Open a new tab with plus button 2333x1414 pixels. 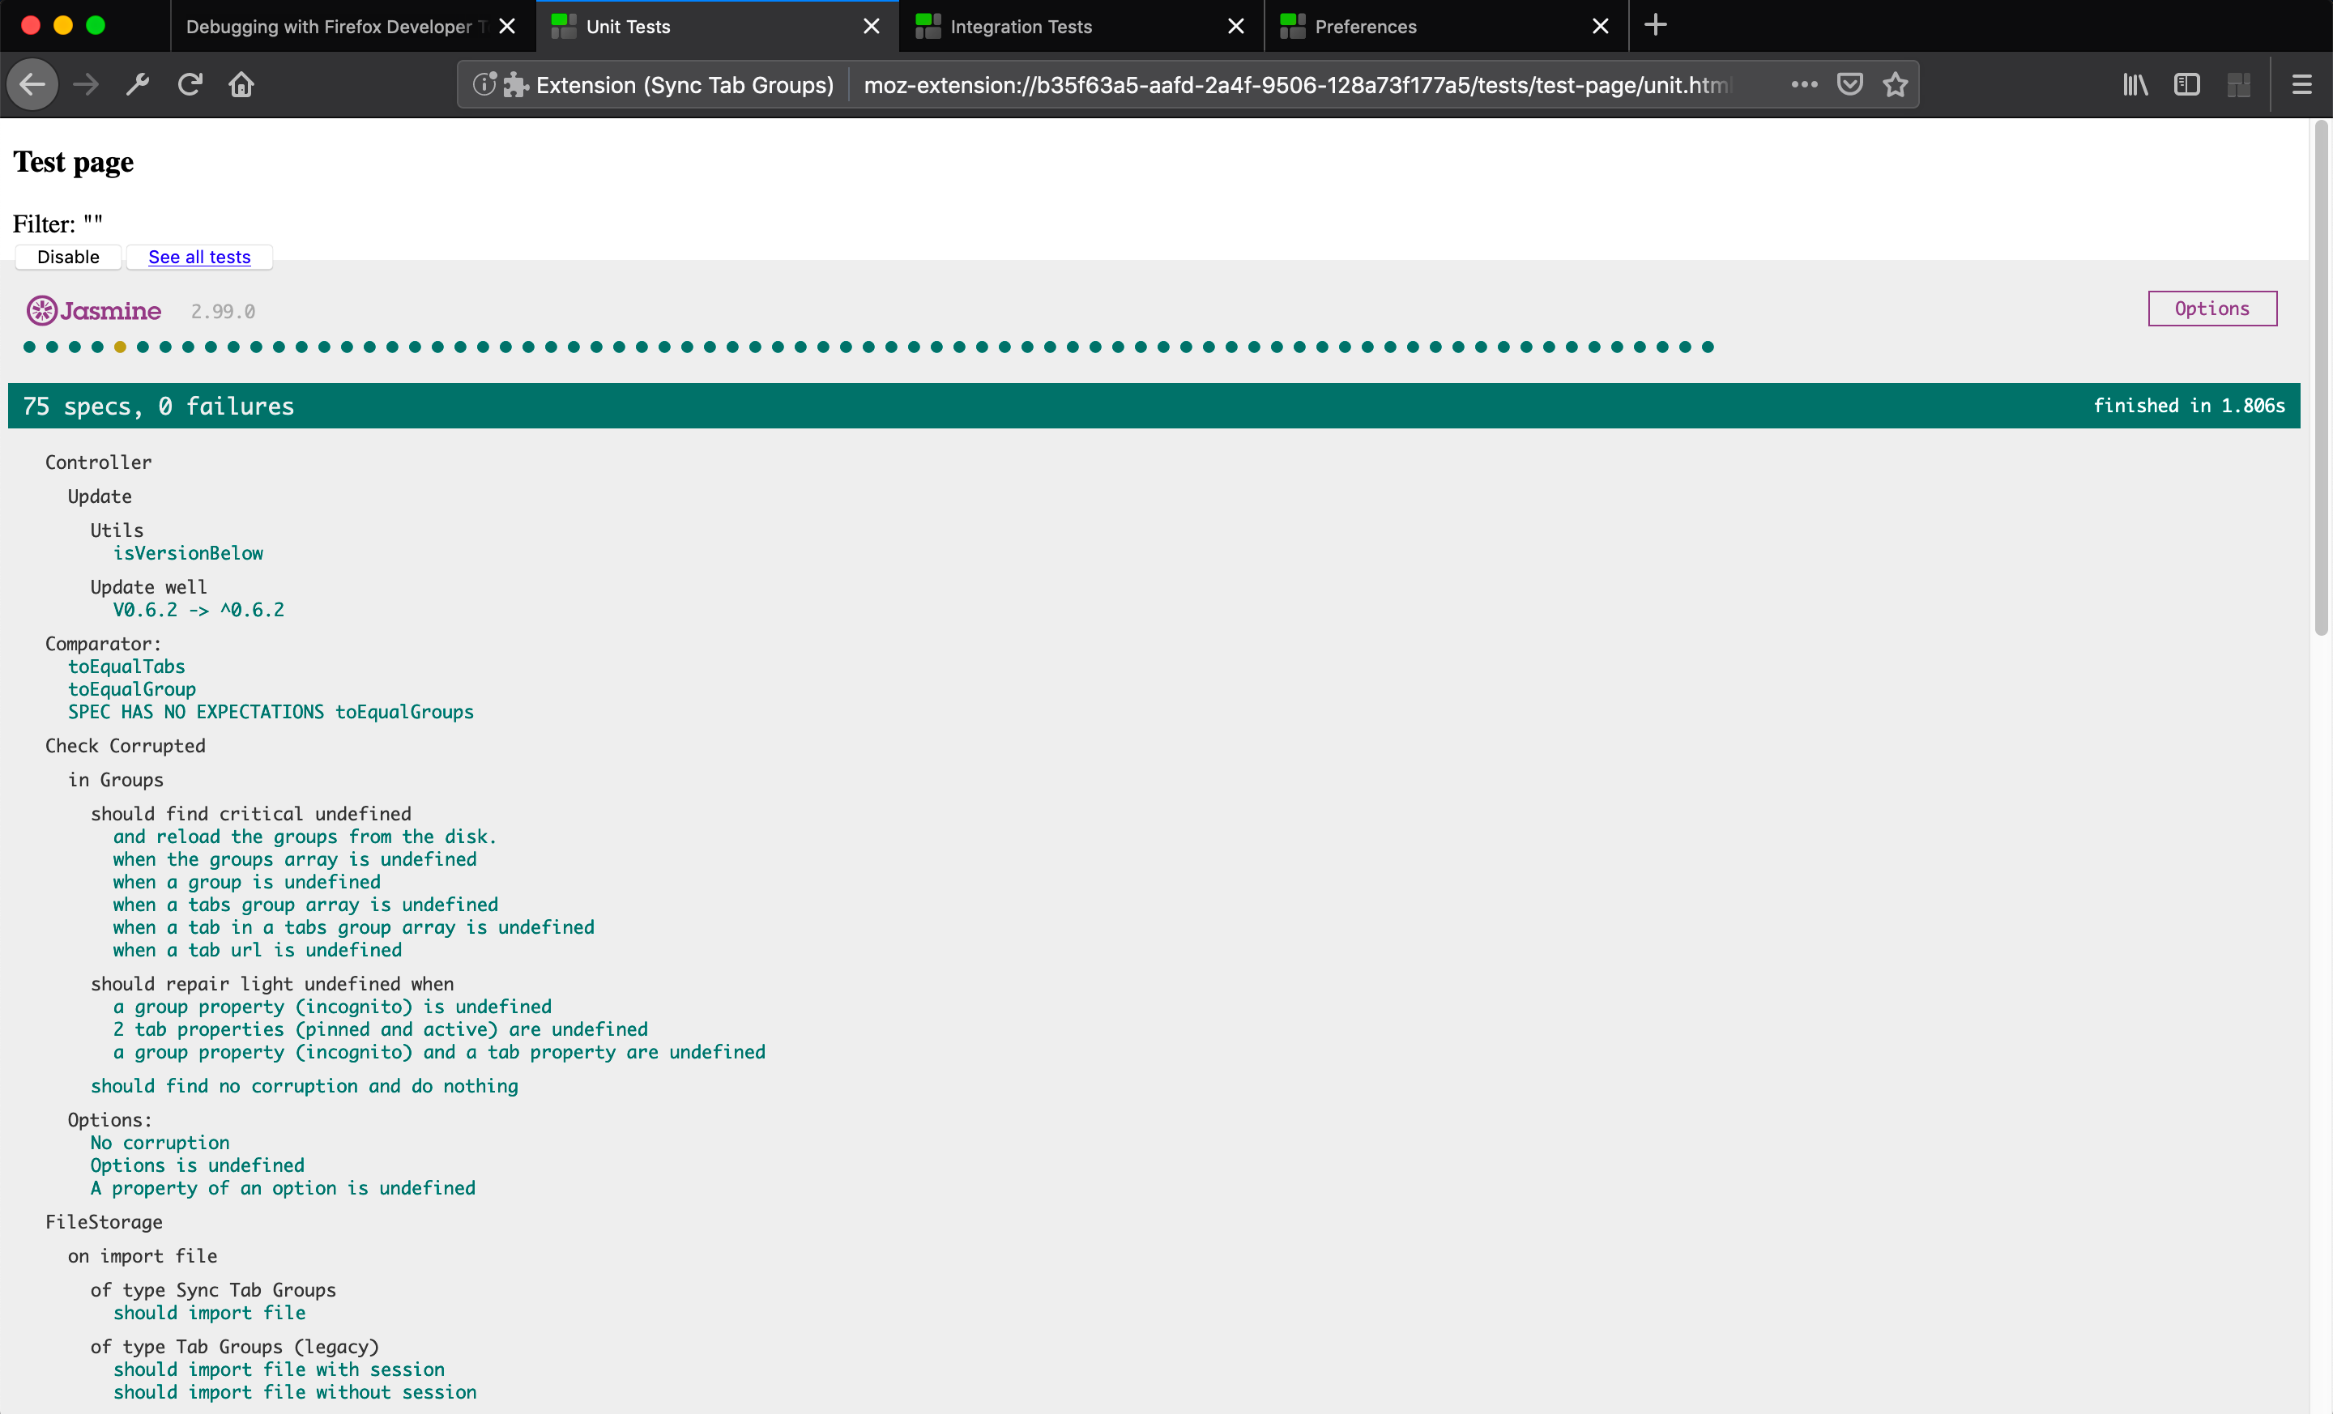click(1655, 26)
